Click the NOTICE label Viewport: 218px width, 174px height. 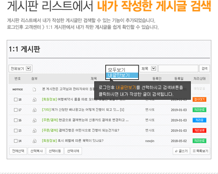(18, 89)
